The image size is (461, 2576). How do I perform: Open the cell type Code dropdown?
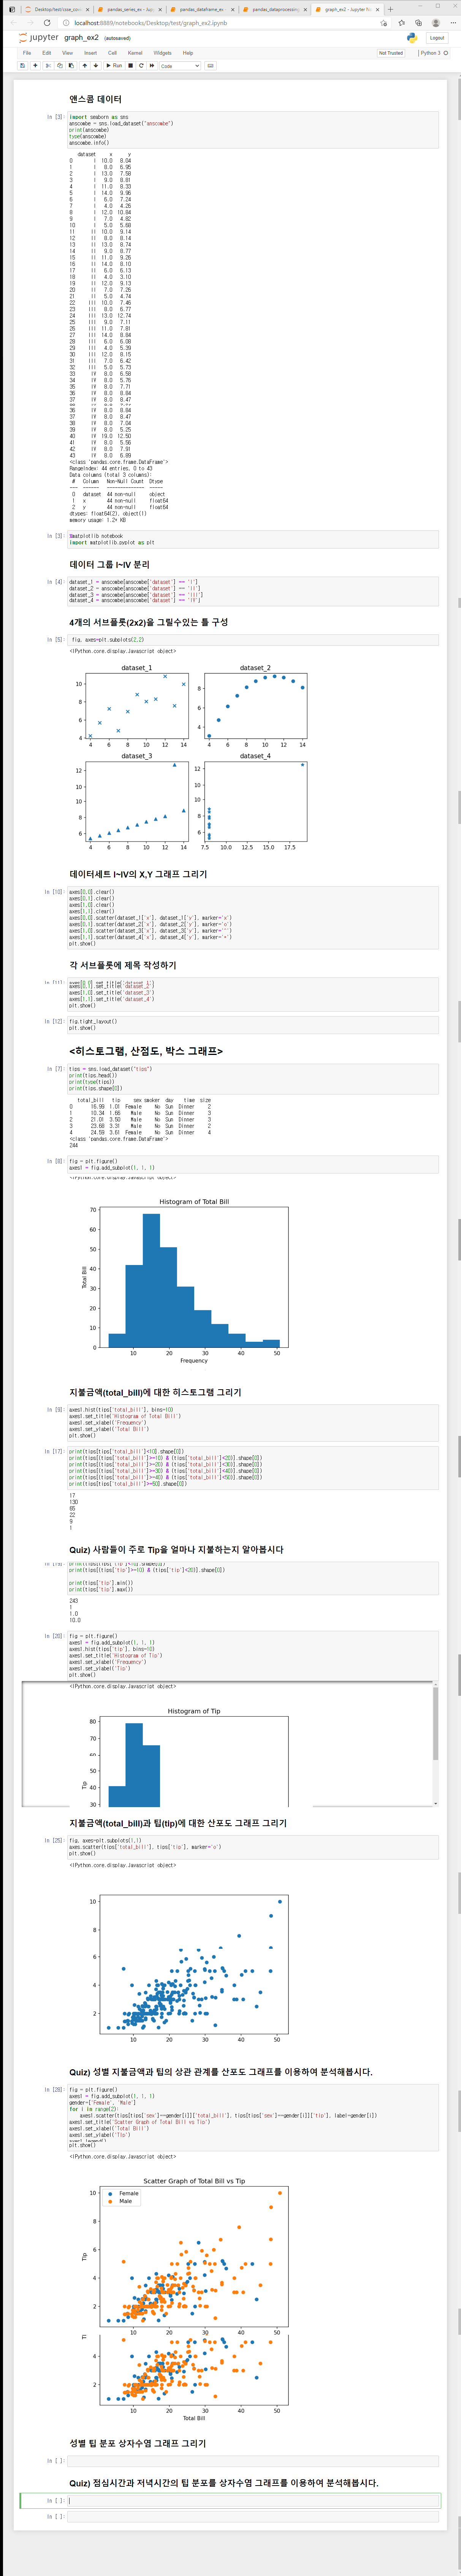[x=180, y=66]
